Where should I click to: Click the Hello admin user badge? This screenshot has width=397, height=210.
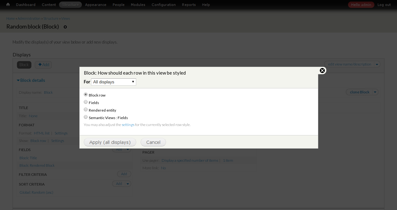[361, 5]
